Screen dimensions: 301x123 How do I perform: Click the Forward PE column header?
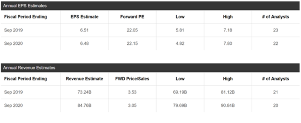click(x=132, y=17)
